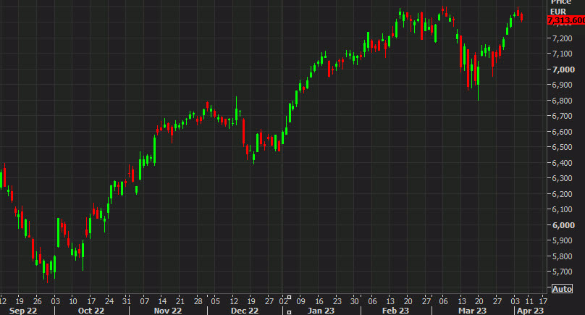Click the 7,200 price axis label

click(x=563, y=38)
